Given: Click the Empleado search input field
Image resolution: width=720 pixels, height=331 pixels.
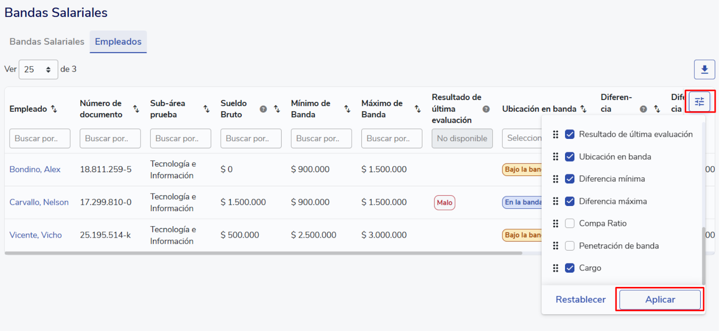Looking at the screenshot, I should [x=40, y=139].
